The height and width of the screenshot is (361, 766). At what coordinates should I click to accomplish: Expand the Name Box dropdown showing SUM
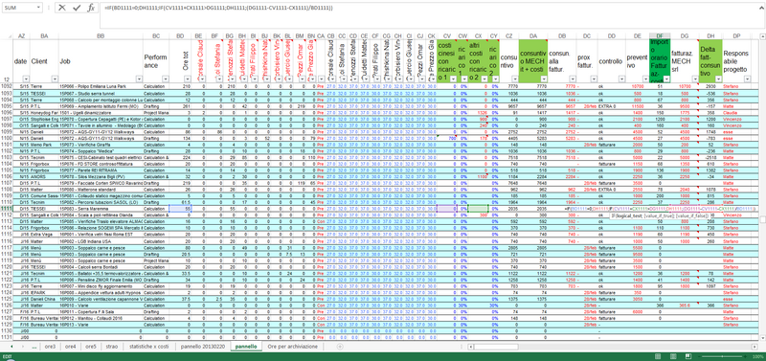pos(37,8)
